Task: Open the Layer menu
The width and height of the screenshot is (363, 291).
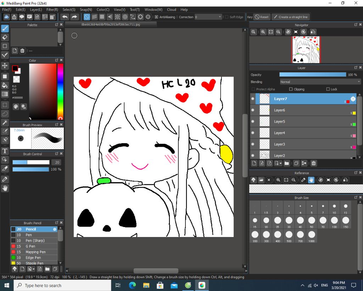Action: 36,10
